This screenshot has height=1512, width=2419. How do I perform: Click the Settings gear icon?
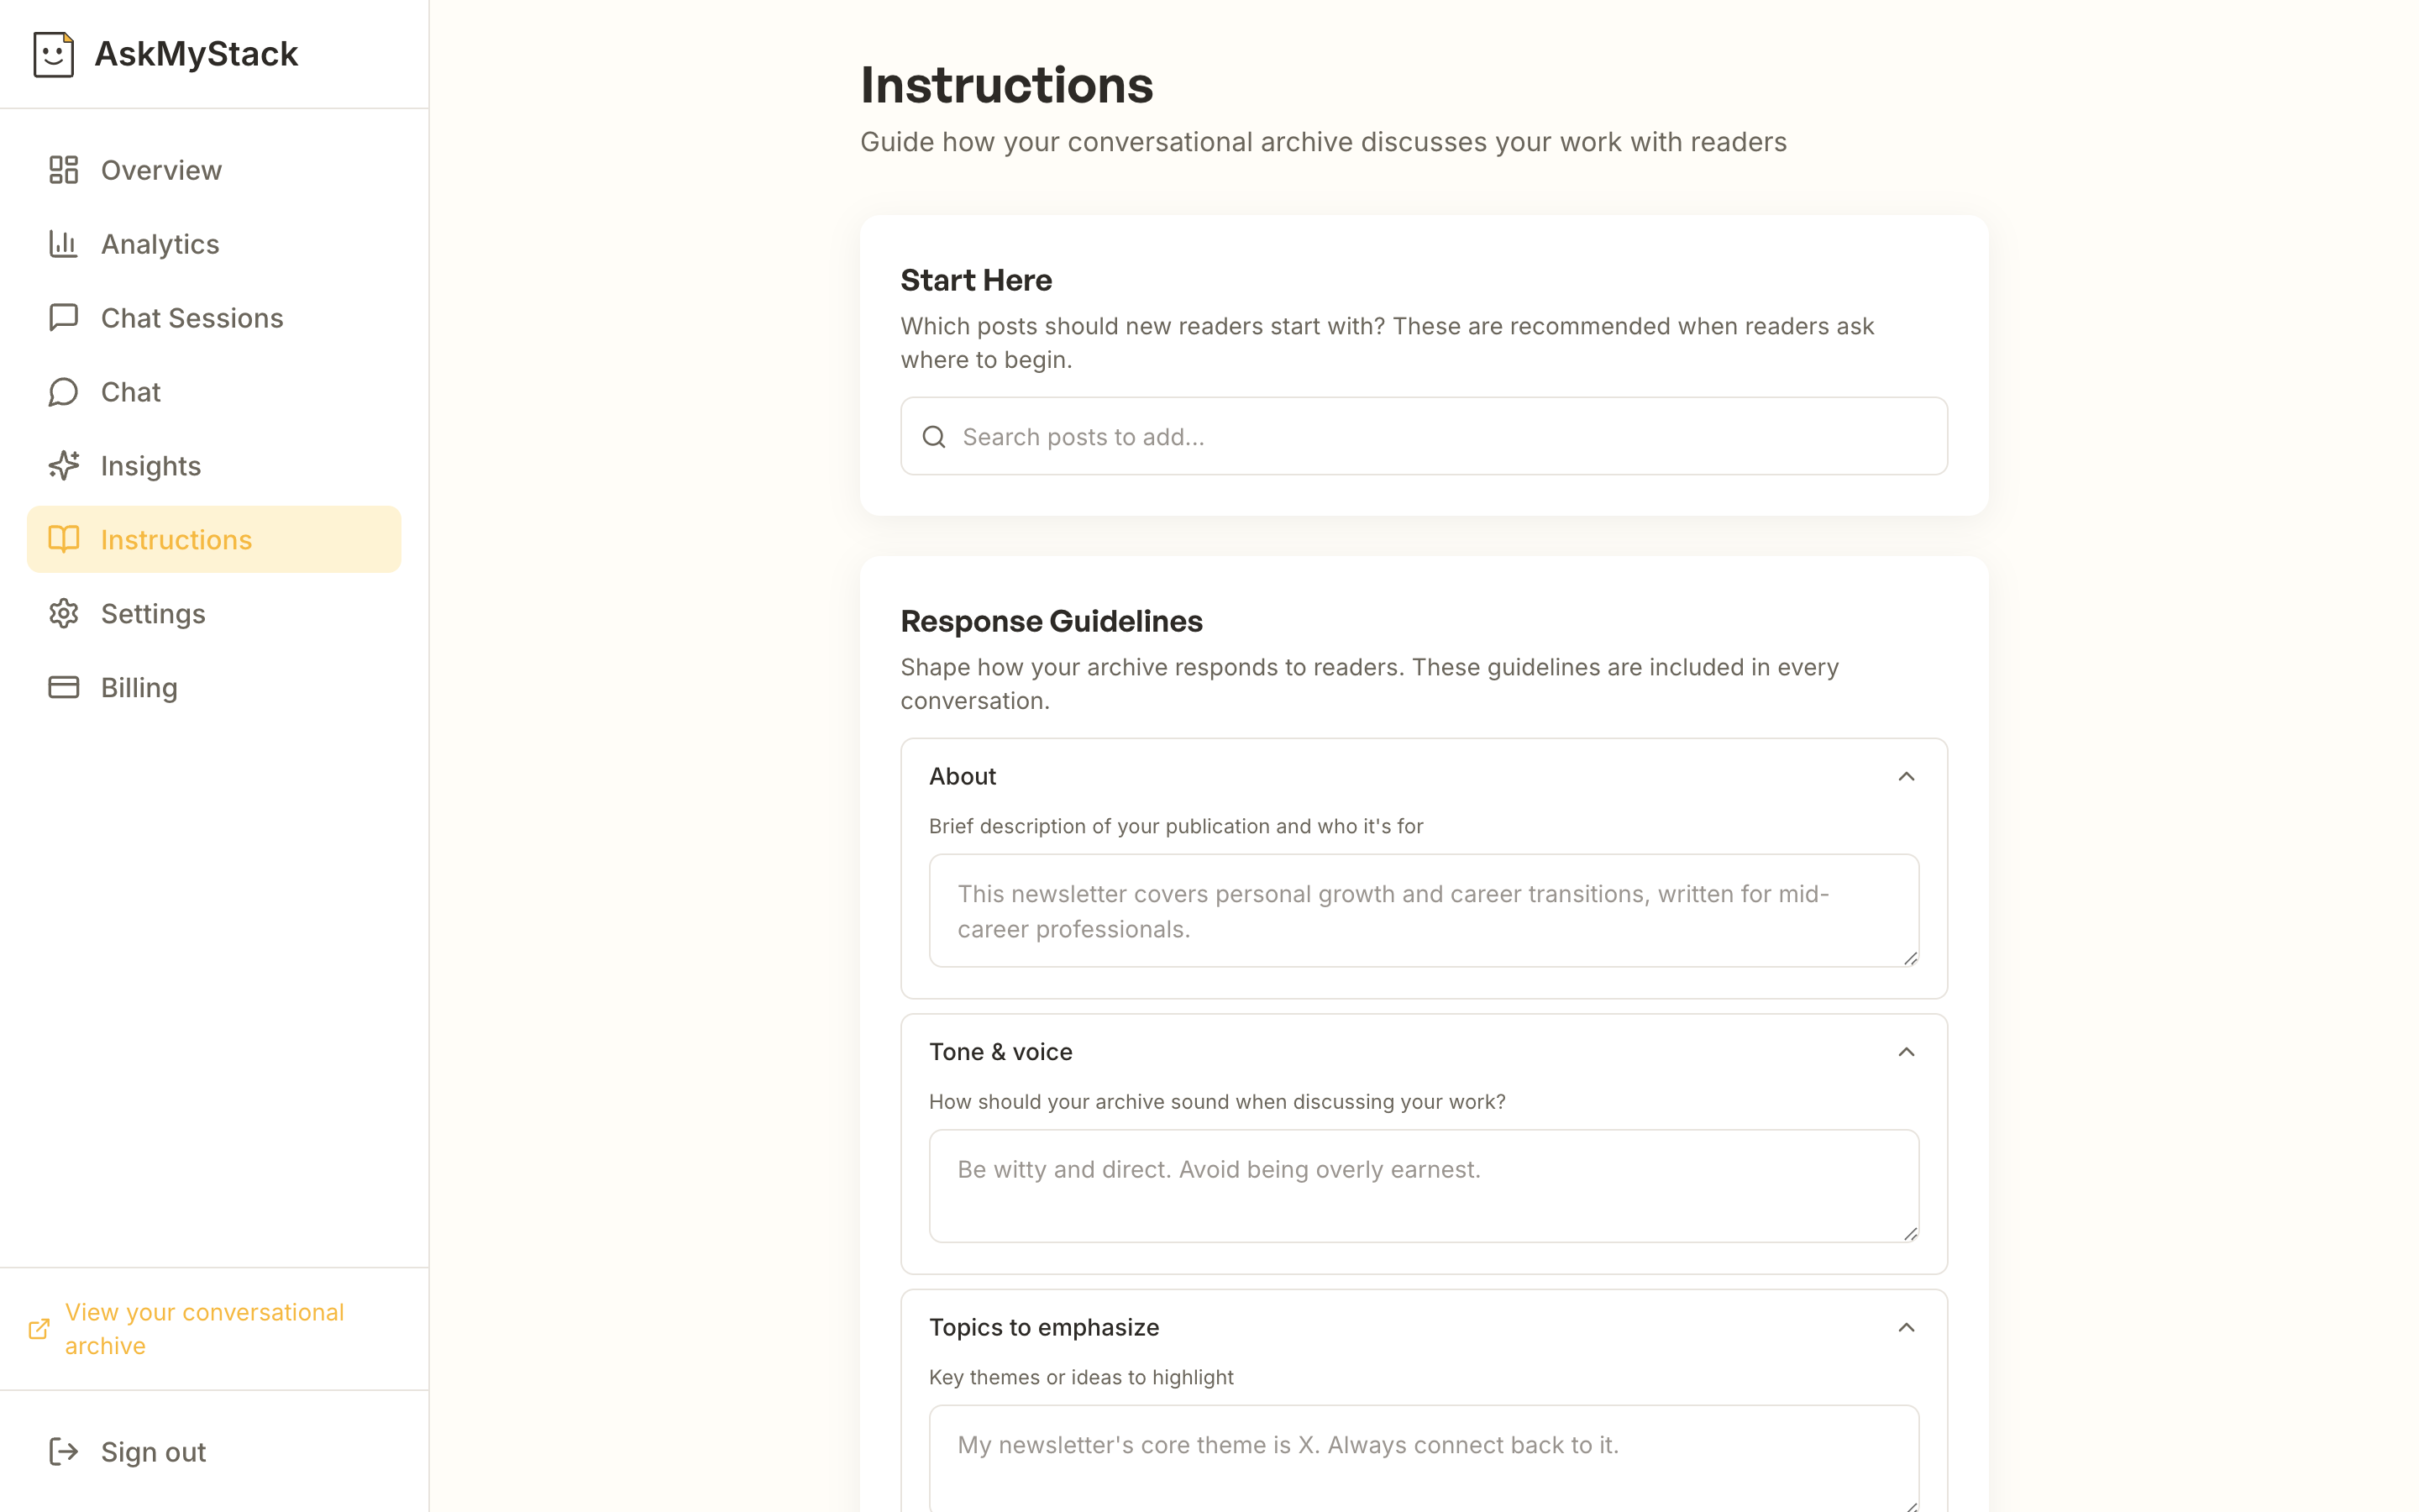click(63, 613)
